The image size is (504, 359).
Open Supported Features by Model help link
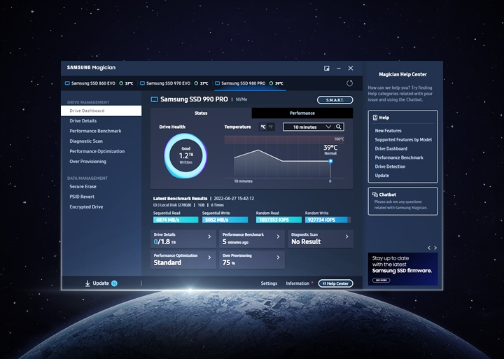(x=403, y=140)
